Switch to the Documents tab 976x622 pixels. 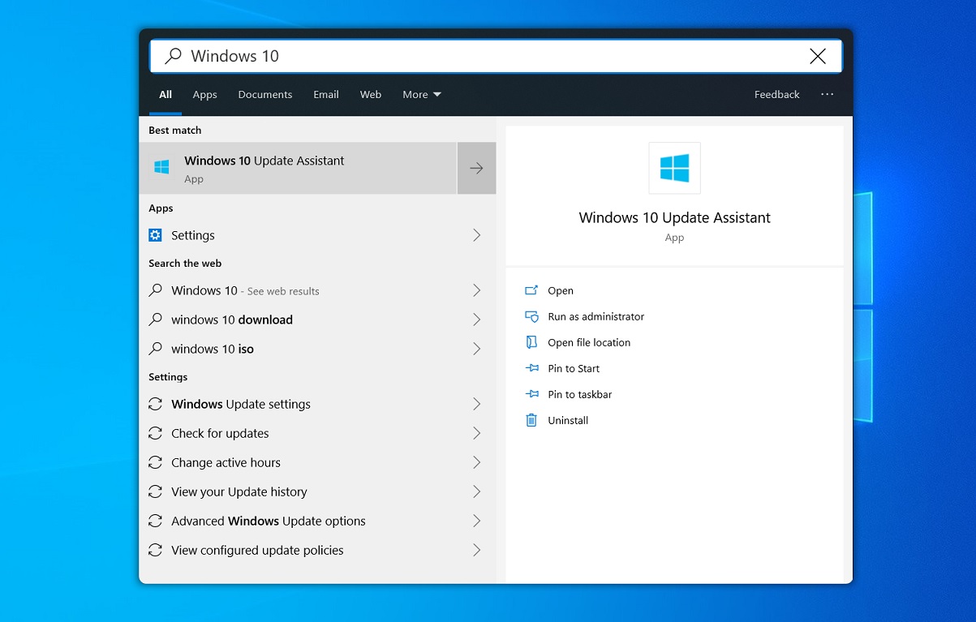tap(264, 94)
